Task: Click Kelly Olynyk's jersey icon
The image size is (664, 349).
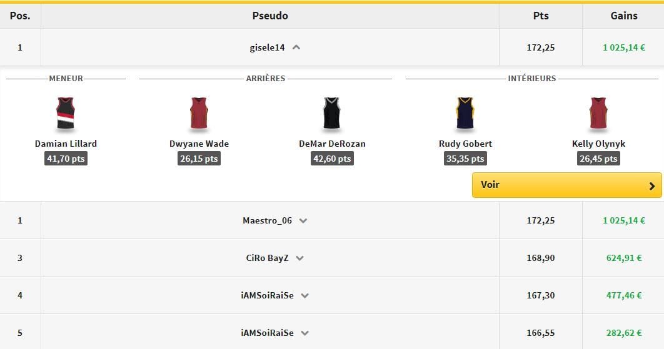Action: [x=598, y=114]
